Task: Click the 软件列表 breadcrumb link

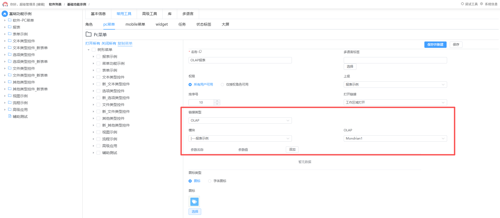Action: tap(55, 4)
